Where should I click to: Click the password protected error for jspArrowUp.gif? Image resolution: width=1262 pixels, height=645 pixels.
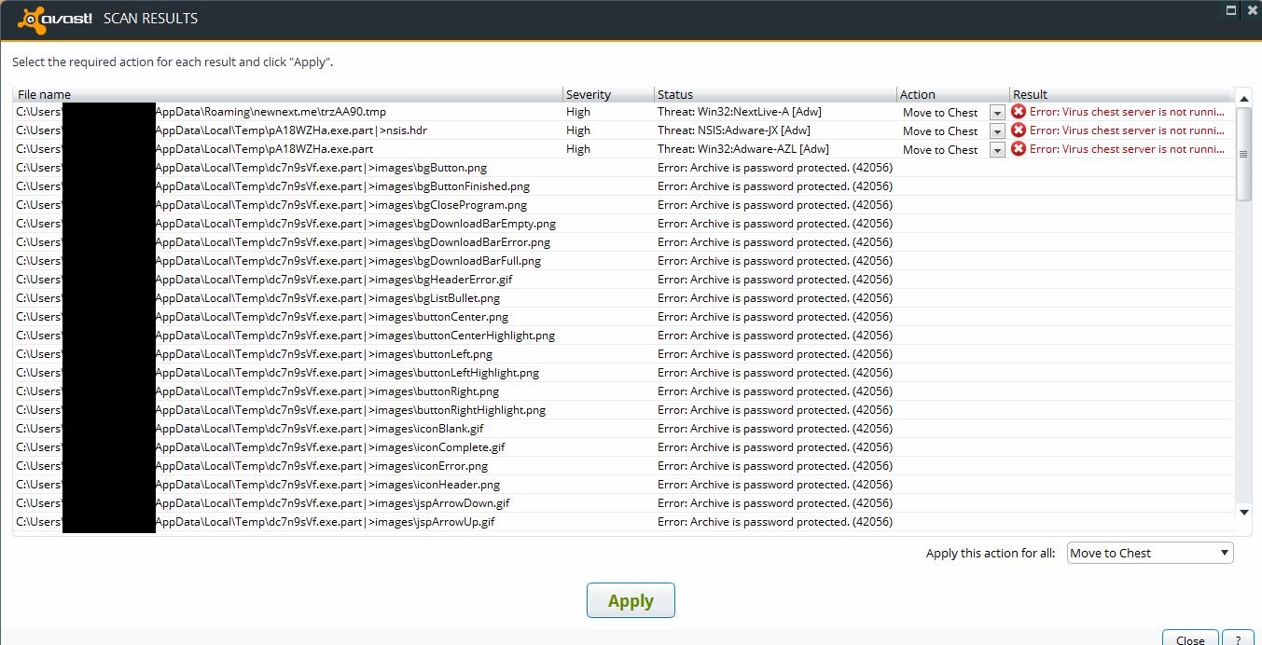click(x=775, y=522)
